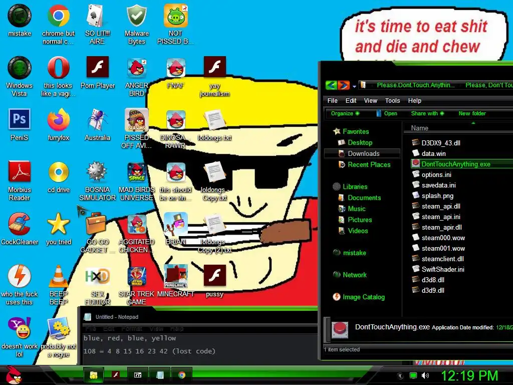The width and height of the screenshot is (513, 385).
Task: Select Documents library
Action: pyautogui.click(x=364, y=198)
